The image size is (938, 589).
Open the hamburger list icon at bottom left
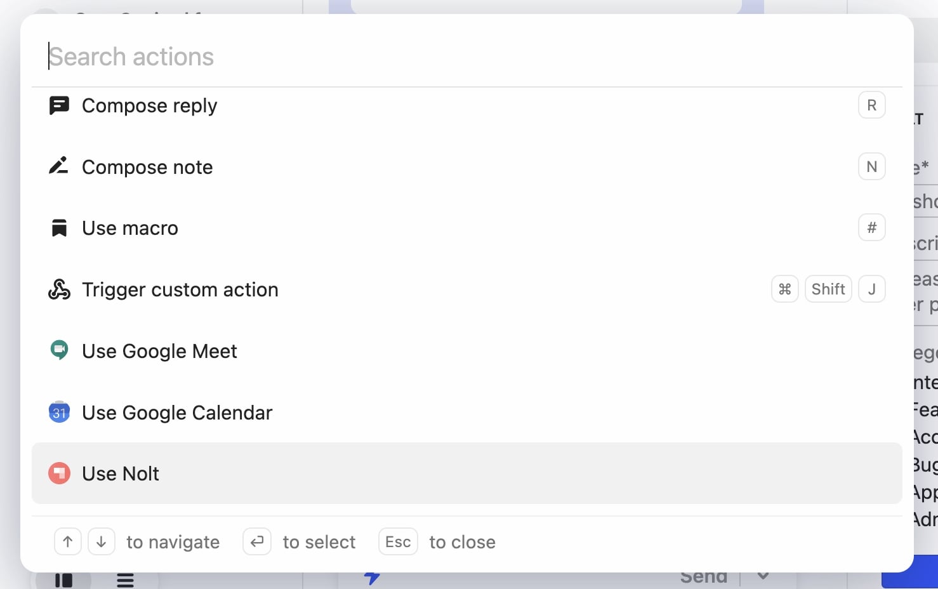124,579
